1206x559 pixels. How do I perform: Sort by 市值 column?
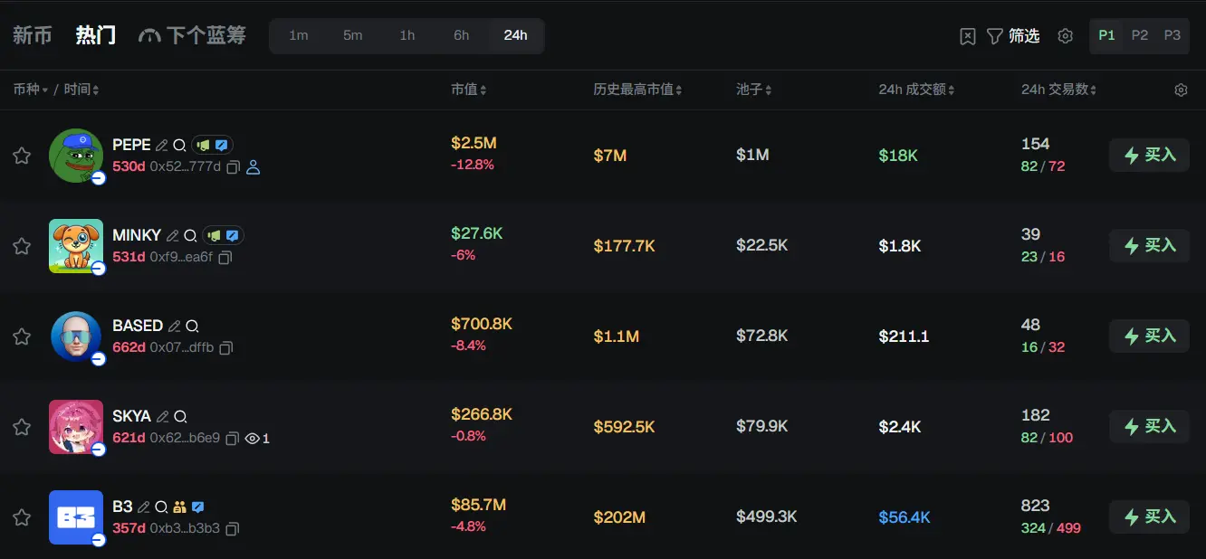tap(469, 90)
